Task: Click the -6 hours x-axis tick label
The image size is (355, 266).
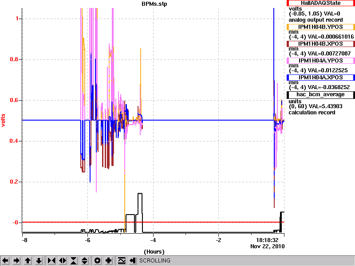Action: click(x=87, y=240)
